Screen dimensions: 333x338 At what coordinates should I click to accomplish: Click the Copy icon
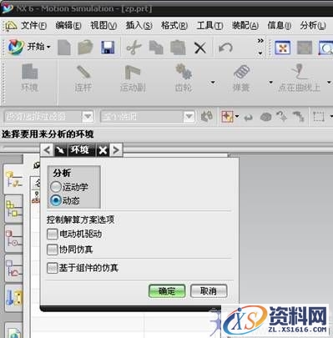(x=156, y=48)
